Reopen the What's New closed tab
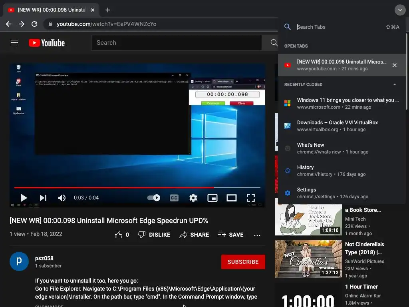Image resolution: width=409 pixels, height=307 pixels. [x=342, y=148]
